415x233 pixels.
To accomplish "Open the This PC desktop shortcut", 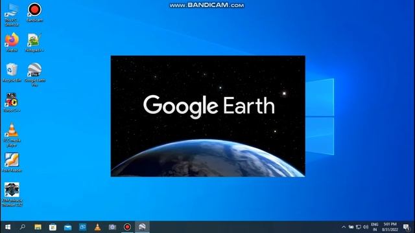I will click(12, 14).
